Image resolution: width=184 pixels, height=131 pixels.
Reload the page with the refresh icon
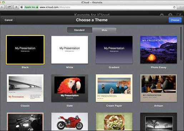coord(174,7)
